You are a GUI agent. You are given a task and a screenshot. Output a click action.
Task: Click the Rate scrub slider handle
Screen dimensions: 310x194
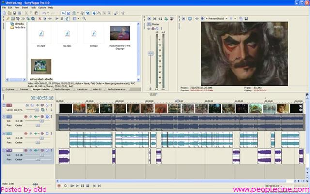(x=35, y=184)
